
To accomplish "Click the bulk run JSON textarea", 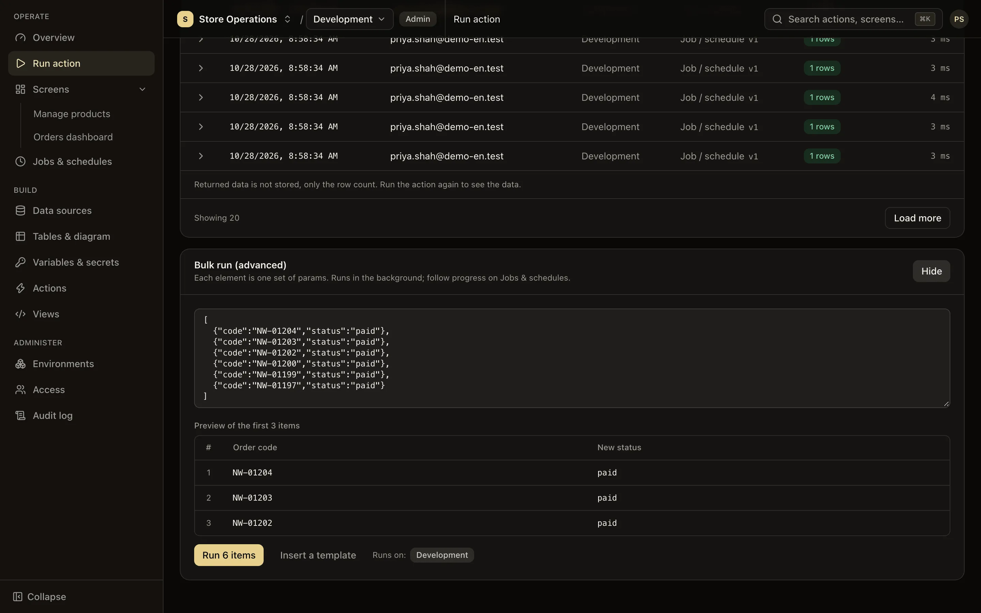I will pos(572,358).
